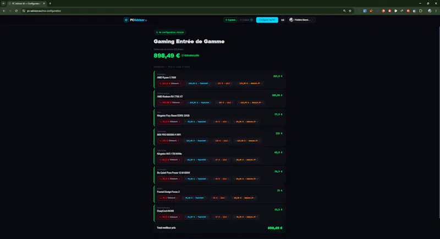The width and height of the screenshot is (440, 239).
Task: Open the browser profile avatar icon
Action: (x=430, y=11)
